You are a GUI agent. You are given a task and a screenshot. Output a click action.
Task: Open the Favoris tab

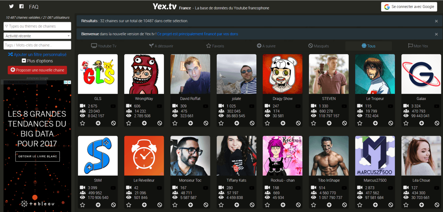(215, 46)
